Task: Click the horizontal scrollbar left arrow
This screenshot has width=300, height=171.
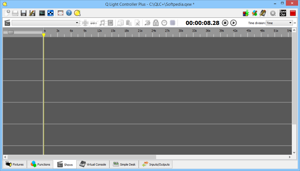Action: 5,157
